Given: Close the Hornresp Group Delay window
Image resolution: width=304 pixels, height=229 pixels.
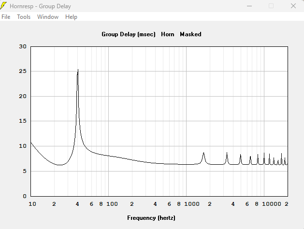Looking at the screenshot, I should [293, 6].
